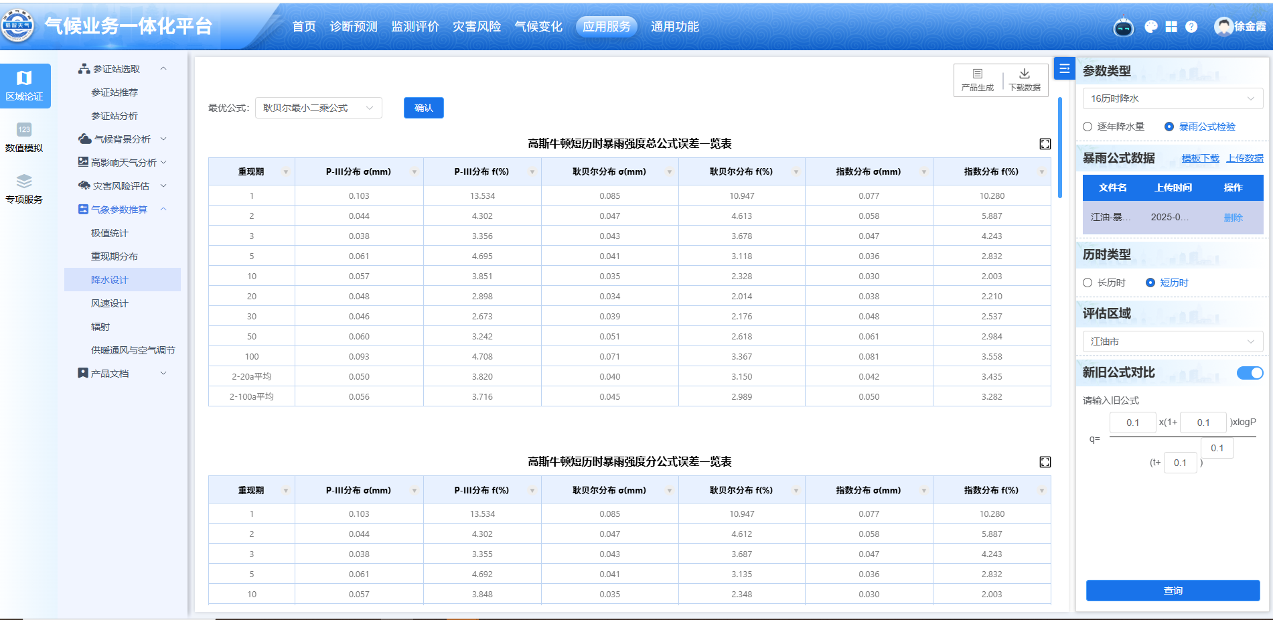Open the grid apps icon in header
This screenshot has width=1273, height=620.
(1171, 27)
